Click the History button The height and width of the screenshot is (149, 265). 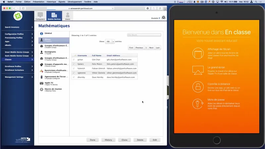coord(108,140)
